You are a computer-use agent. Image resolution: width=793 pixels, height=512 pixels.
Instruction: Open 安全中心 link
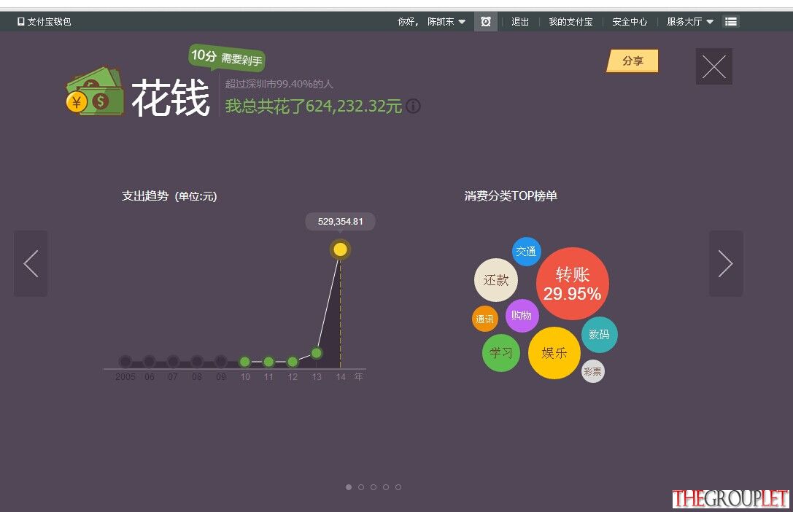(x=630, y=22)
